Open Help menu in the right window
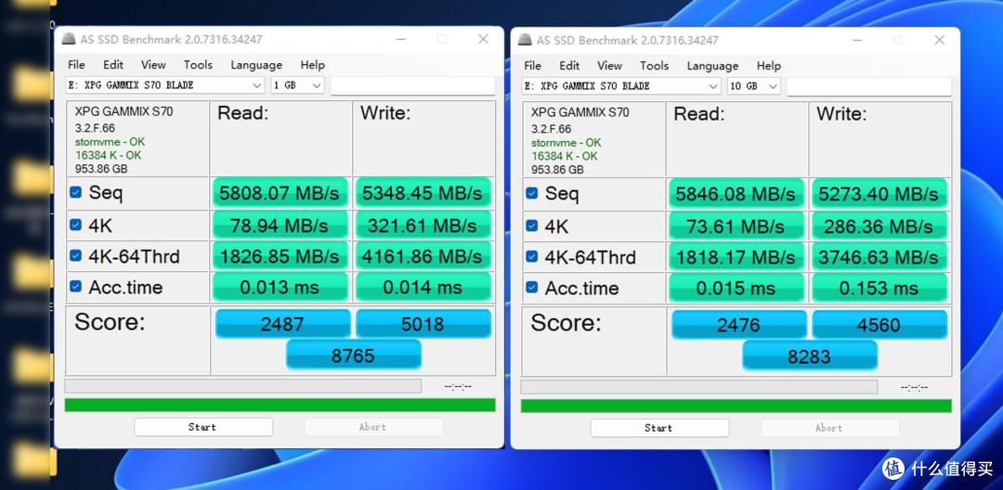 [769, 65]
